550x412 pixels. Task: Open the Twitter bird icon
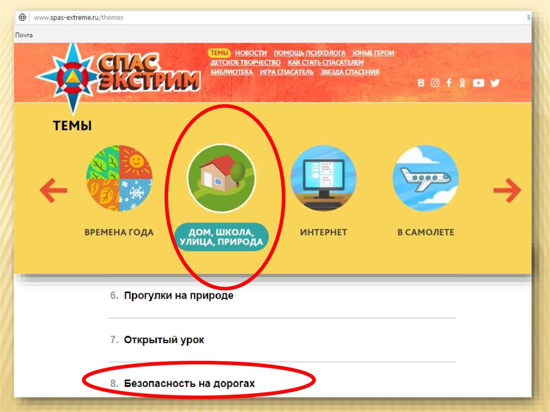tap(495, 83)
